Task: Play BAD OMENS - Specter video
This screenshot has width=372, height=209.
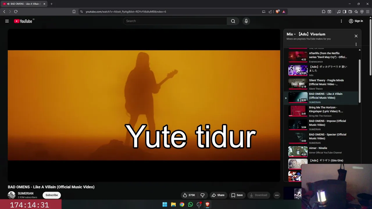Action: pyautogui.click(x=321, y=138)
